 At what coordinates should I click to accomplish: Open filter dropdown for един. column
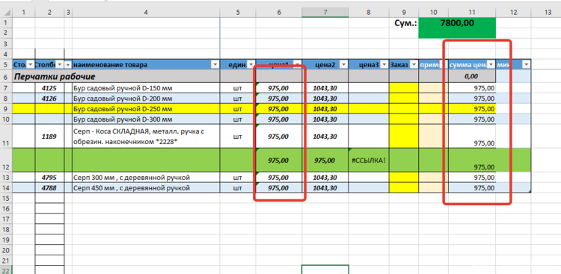[251, 65]
